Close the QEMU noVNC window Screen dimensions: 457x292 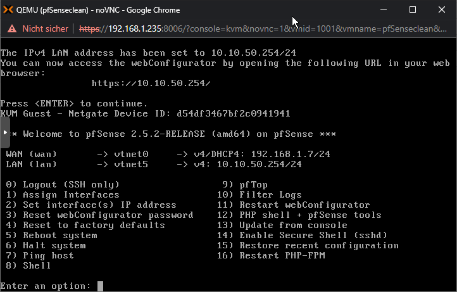pyautogui.click(x=442, y=10)
